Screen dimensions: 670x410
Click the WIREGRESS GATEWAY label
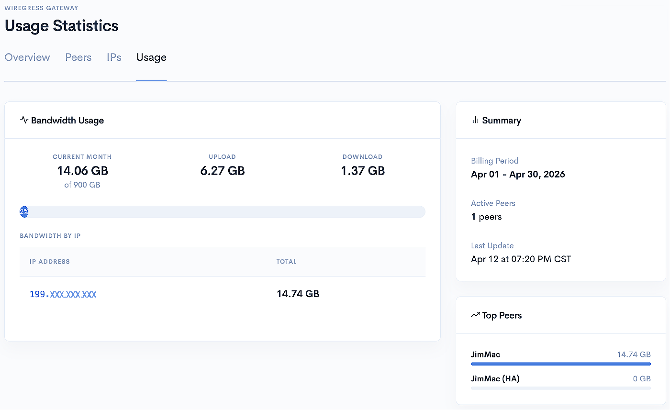pyautogui.click(x=41, y=8)
